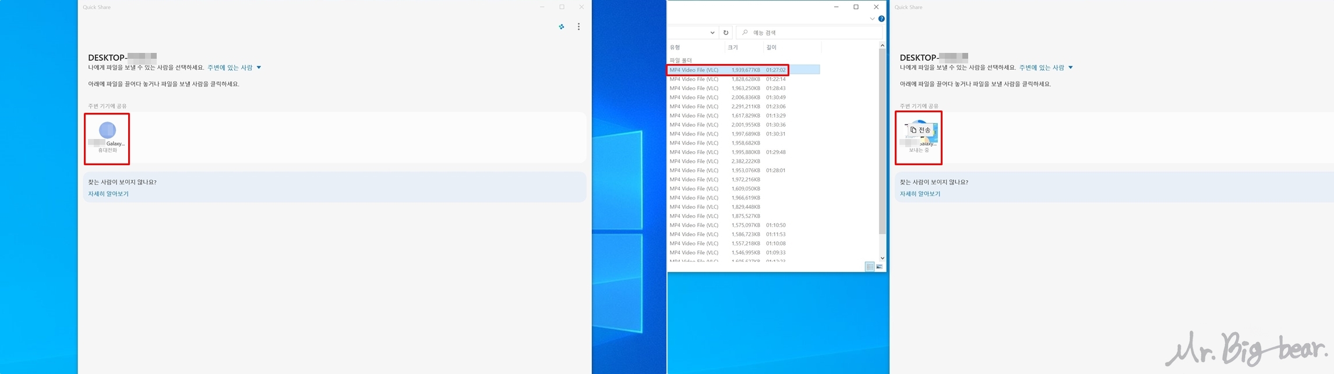Viewport: 1334px width, 374px height.
Task: Select the MP4 file sized 1,997,689KB
Action: [x=743, y=134]
